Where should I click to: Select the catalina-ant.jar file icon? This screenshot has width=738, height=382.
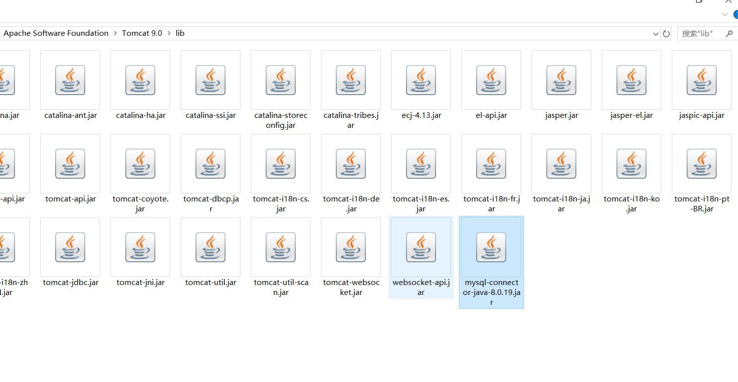(70, 80)
